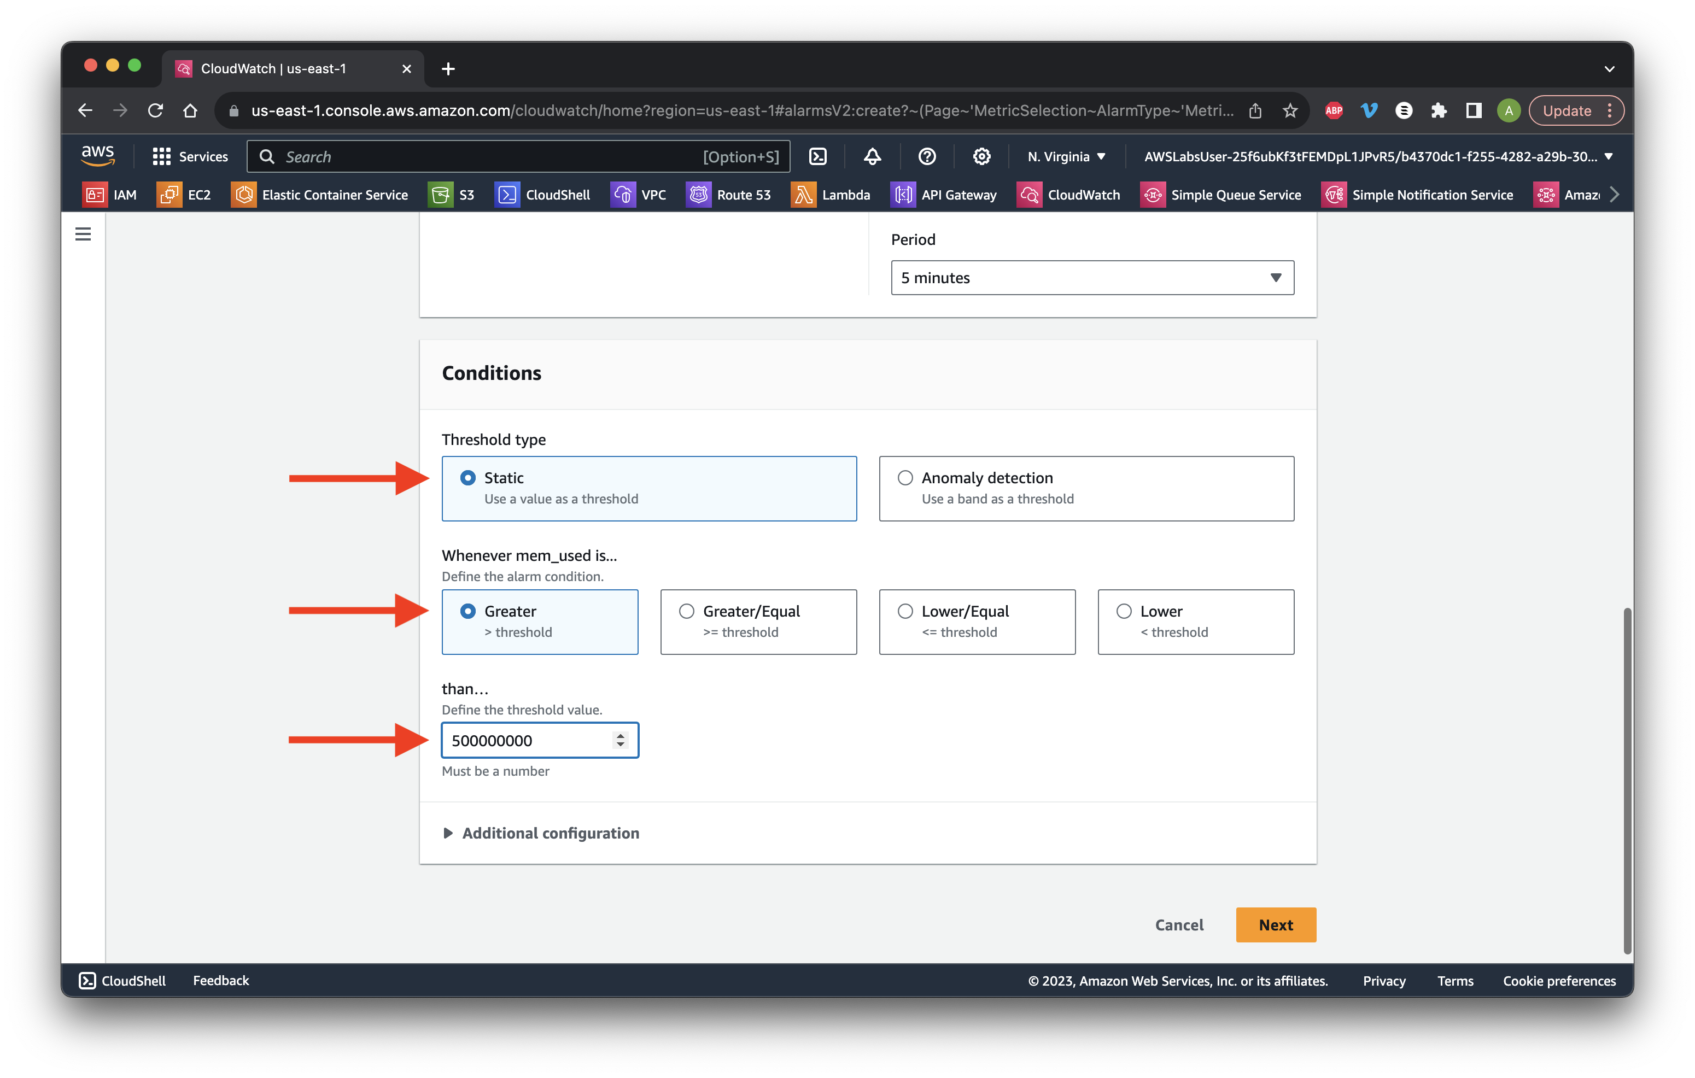Open Simple Notification Service shortcut
Viewport: 1695px width, 1078px height.
(1418, 195)
